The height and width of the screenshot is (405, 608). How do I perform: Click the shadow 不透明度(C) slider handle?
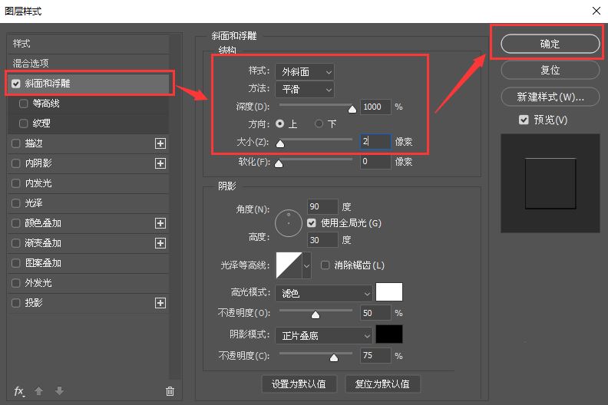click(334, 357)
